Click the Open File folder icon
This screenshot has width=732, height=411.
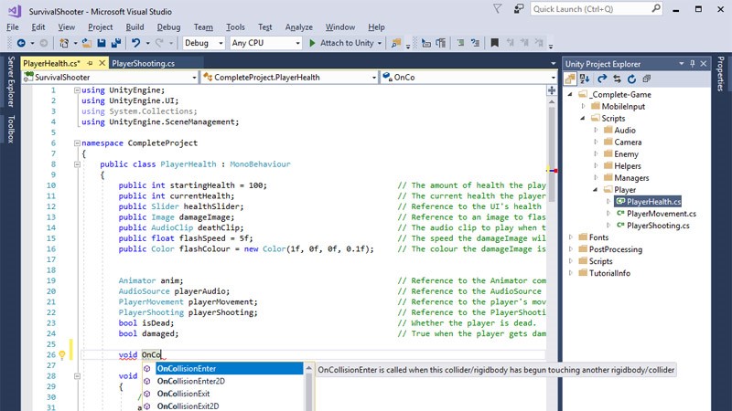[87, 43]
